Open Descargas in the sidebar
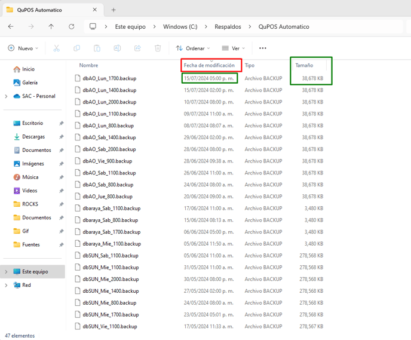Screen dimensions: 411x340 (29, 137)
